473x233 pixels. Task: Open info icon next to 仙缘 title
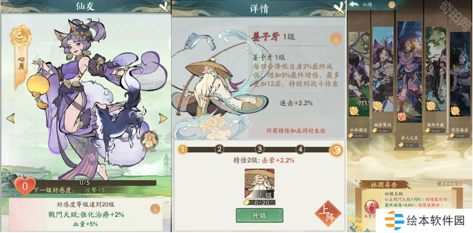coord(391,4)
